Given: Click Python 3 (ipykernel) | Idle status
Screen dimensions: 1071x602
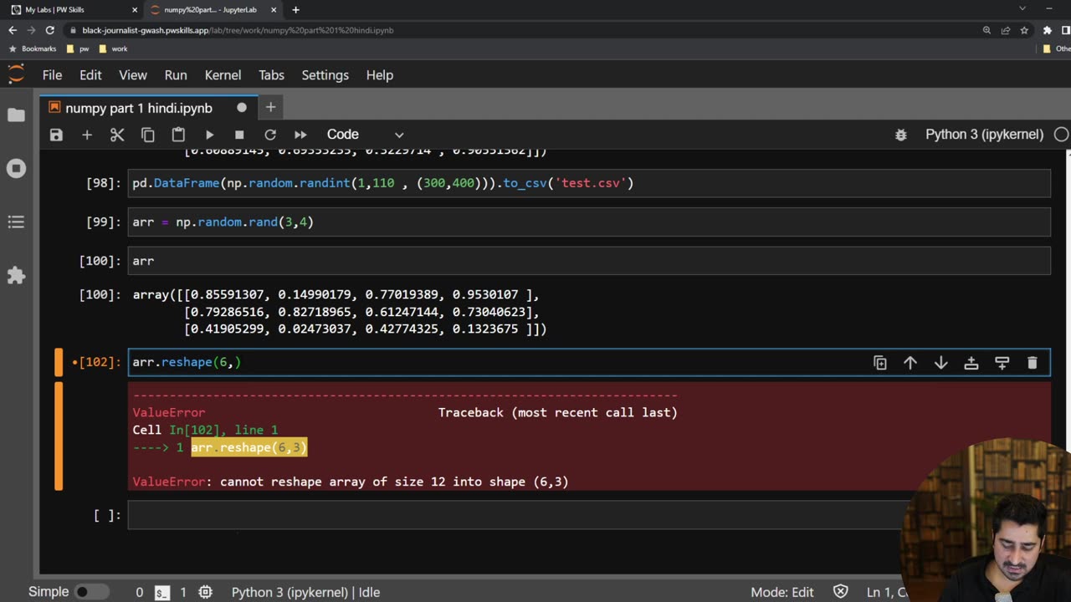Looking at the screenshot, I should coord(305,592).
